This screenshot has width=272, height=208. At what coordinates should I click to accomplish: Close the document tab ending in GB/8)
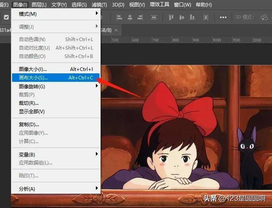(116, 30)
